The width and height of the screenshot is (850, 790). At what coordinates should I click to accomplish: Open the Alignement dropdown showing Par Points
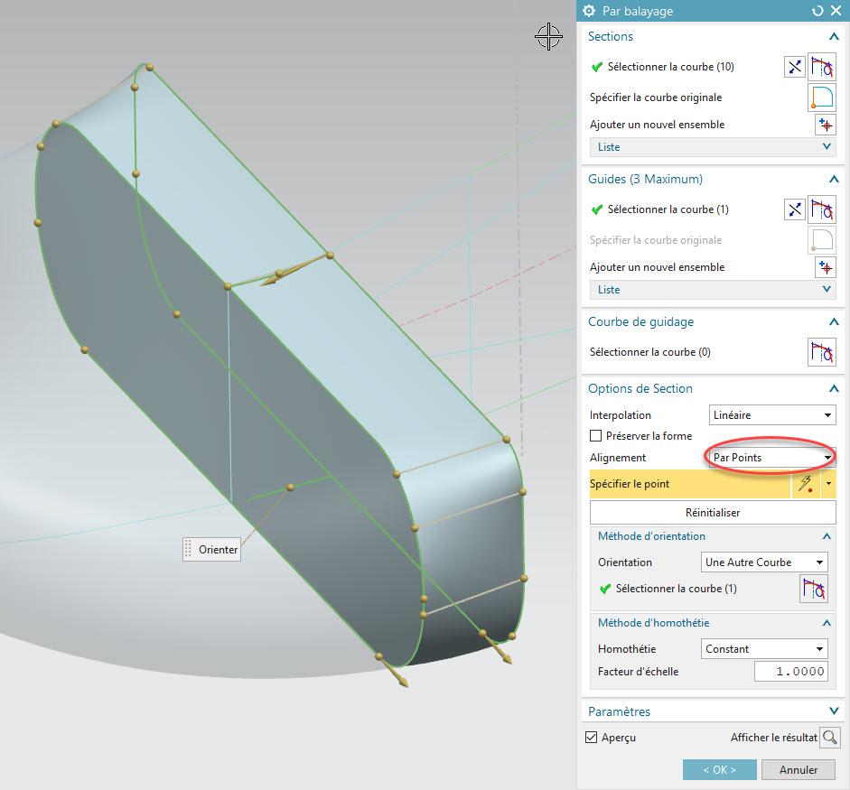click(x=772, y=457)
